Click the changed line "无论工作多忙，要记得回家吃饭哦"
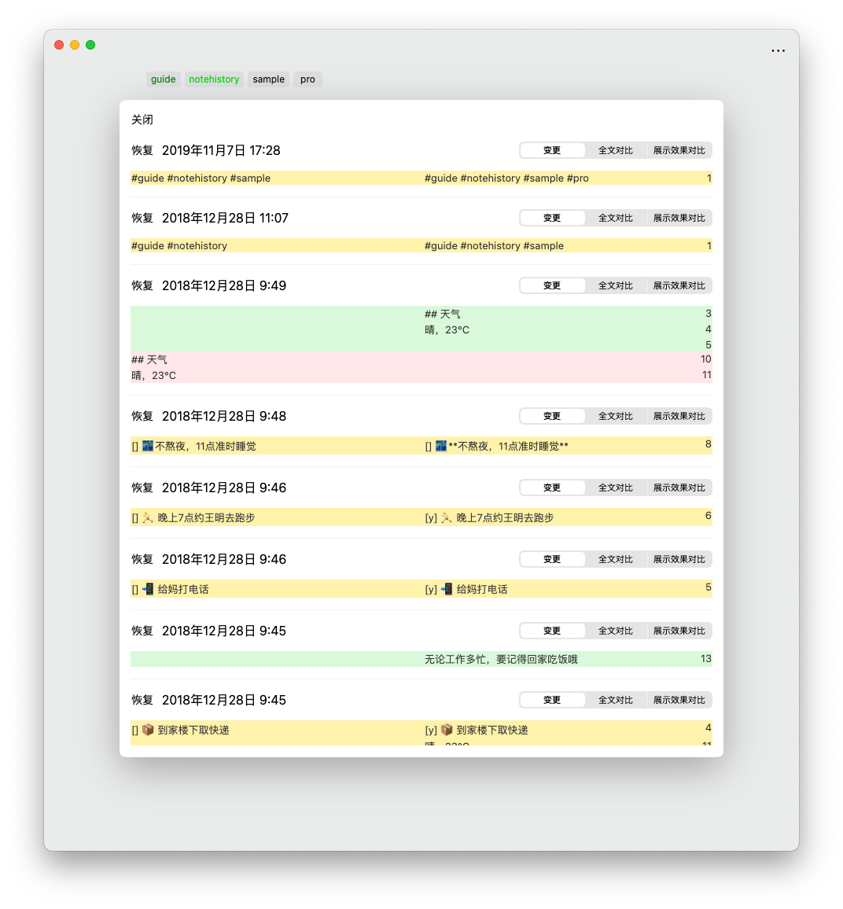 point(501,659)
